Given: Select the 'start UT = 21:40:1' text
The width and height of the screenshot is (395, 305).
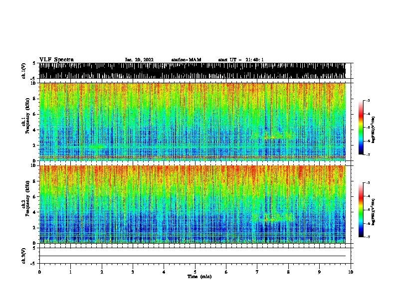Looking at the screenshot, I should (241, 60).
